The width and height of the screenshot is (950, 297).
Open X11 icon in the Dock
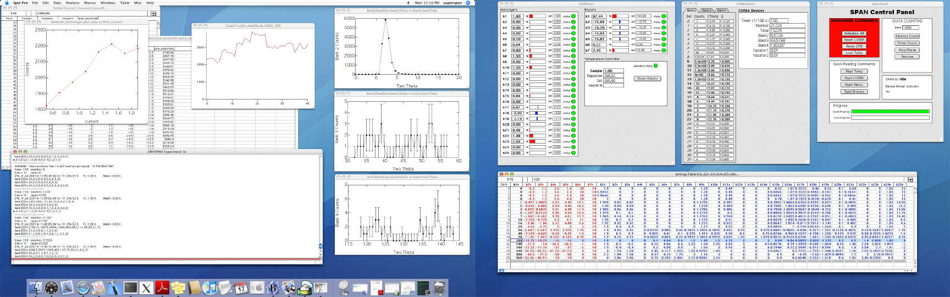pyautogui.click(x=147, y=287)
